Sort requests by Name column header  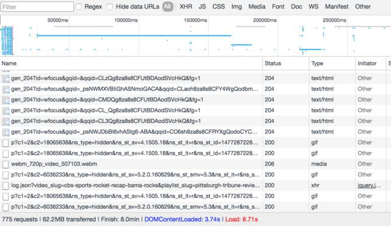[x=9, y=64]
